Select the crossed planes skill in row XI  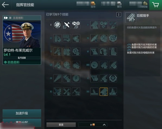coord(67,92)
